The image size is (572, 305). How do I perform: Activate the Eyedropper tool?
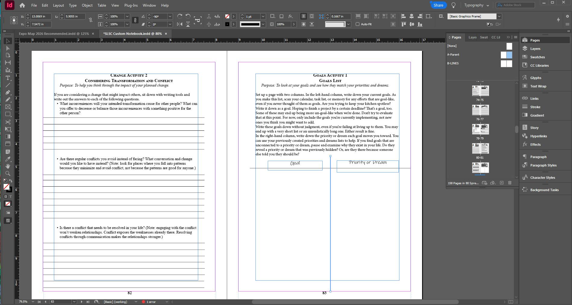click(x=8, y=159)
